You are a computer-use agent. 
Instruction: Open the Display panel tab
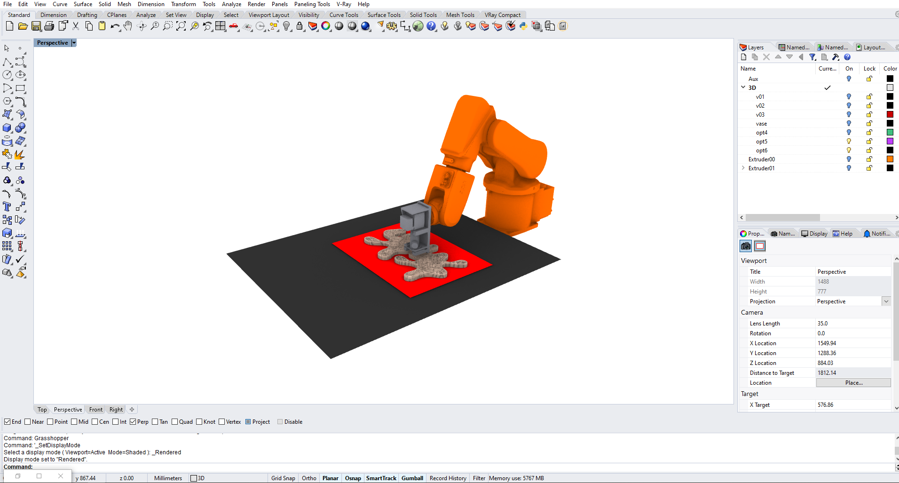click(814, 234)
